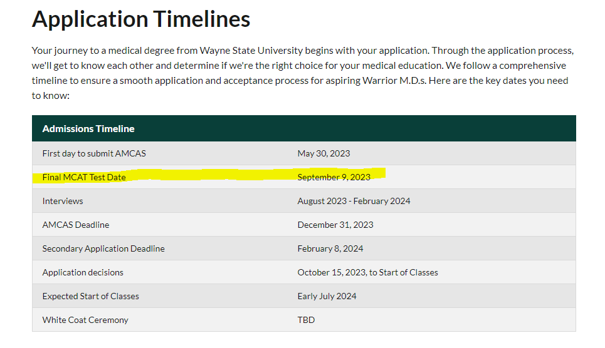The height and width of the screenshot is (348, 605).
Task: Click the Interviews row label
Action: click(63, 201)
